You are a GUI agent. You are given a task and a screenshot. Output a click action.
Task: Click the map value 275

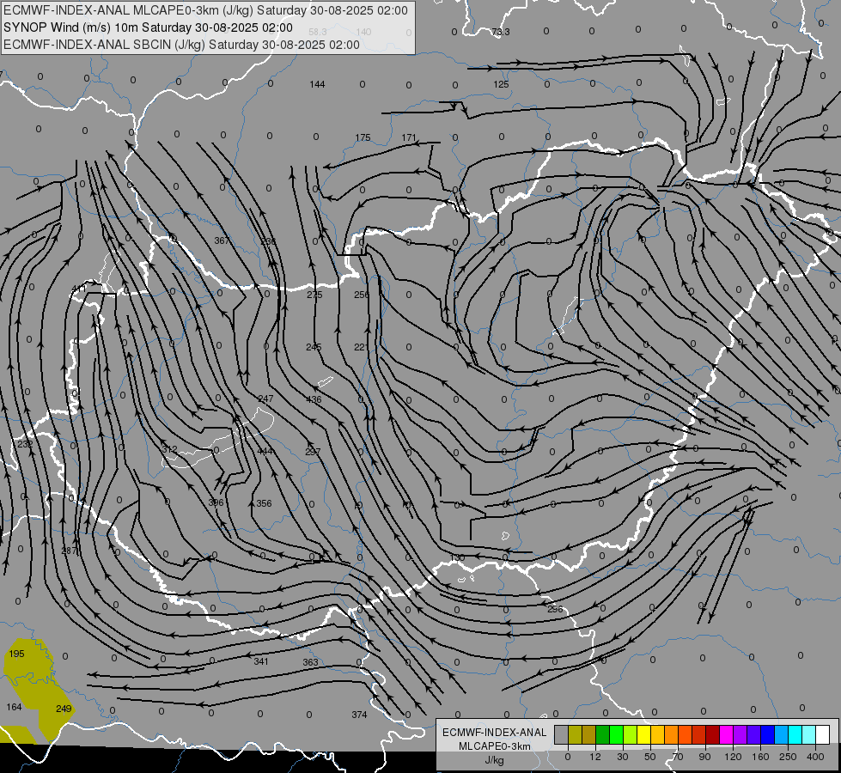click(315, 295)
